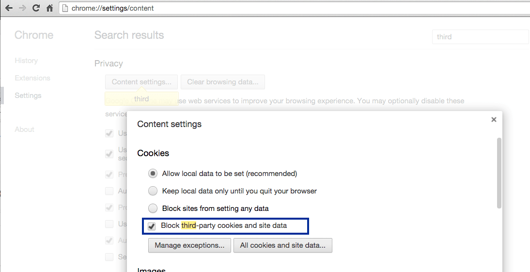The height and width of the screenshot is (272, 530).
Task: Click the chrome://settings/content address bar
Action: tap(294, 8)
